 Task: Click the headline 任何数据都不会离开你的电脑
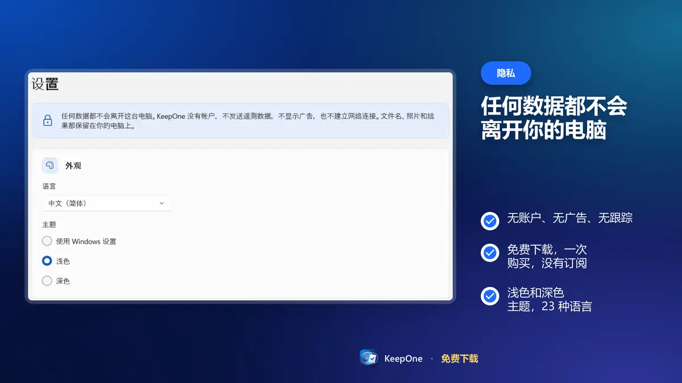tap(554, 118)
